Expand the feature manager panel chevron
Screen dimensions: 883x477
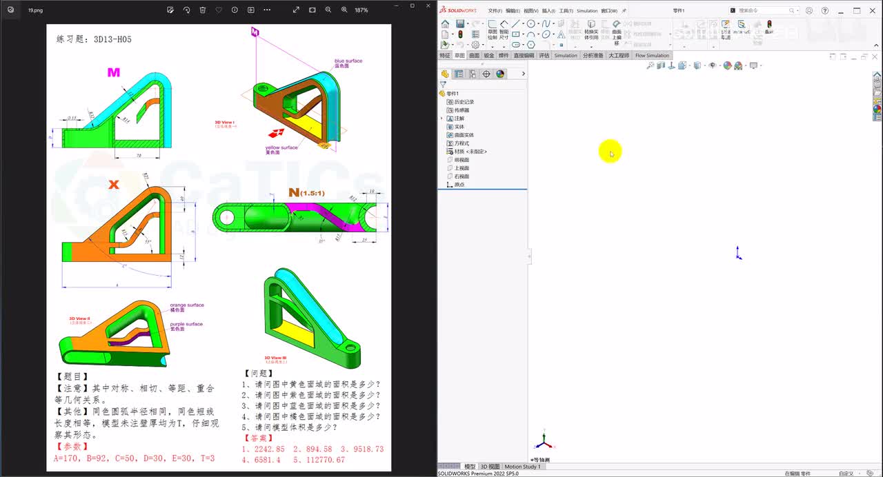click(x=523, y=74)
